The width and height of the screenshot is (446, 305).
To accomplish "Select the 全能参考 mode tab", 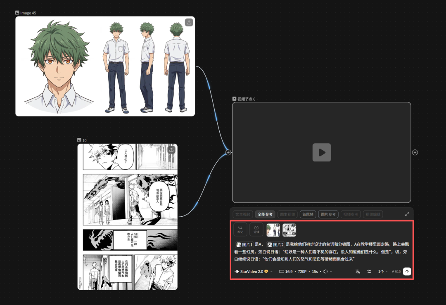I will [265, 215].
